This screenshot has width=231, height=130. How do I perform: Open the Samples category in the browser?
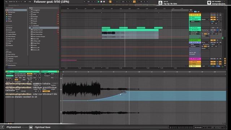(x=10, y=45)
